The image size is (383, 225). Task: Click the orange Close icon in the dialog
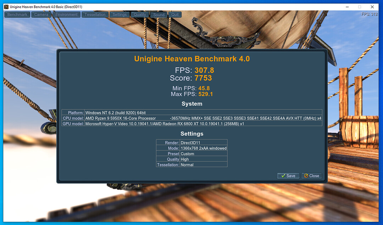306,176
